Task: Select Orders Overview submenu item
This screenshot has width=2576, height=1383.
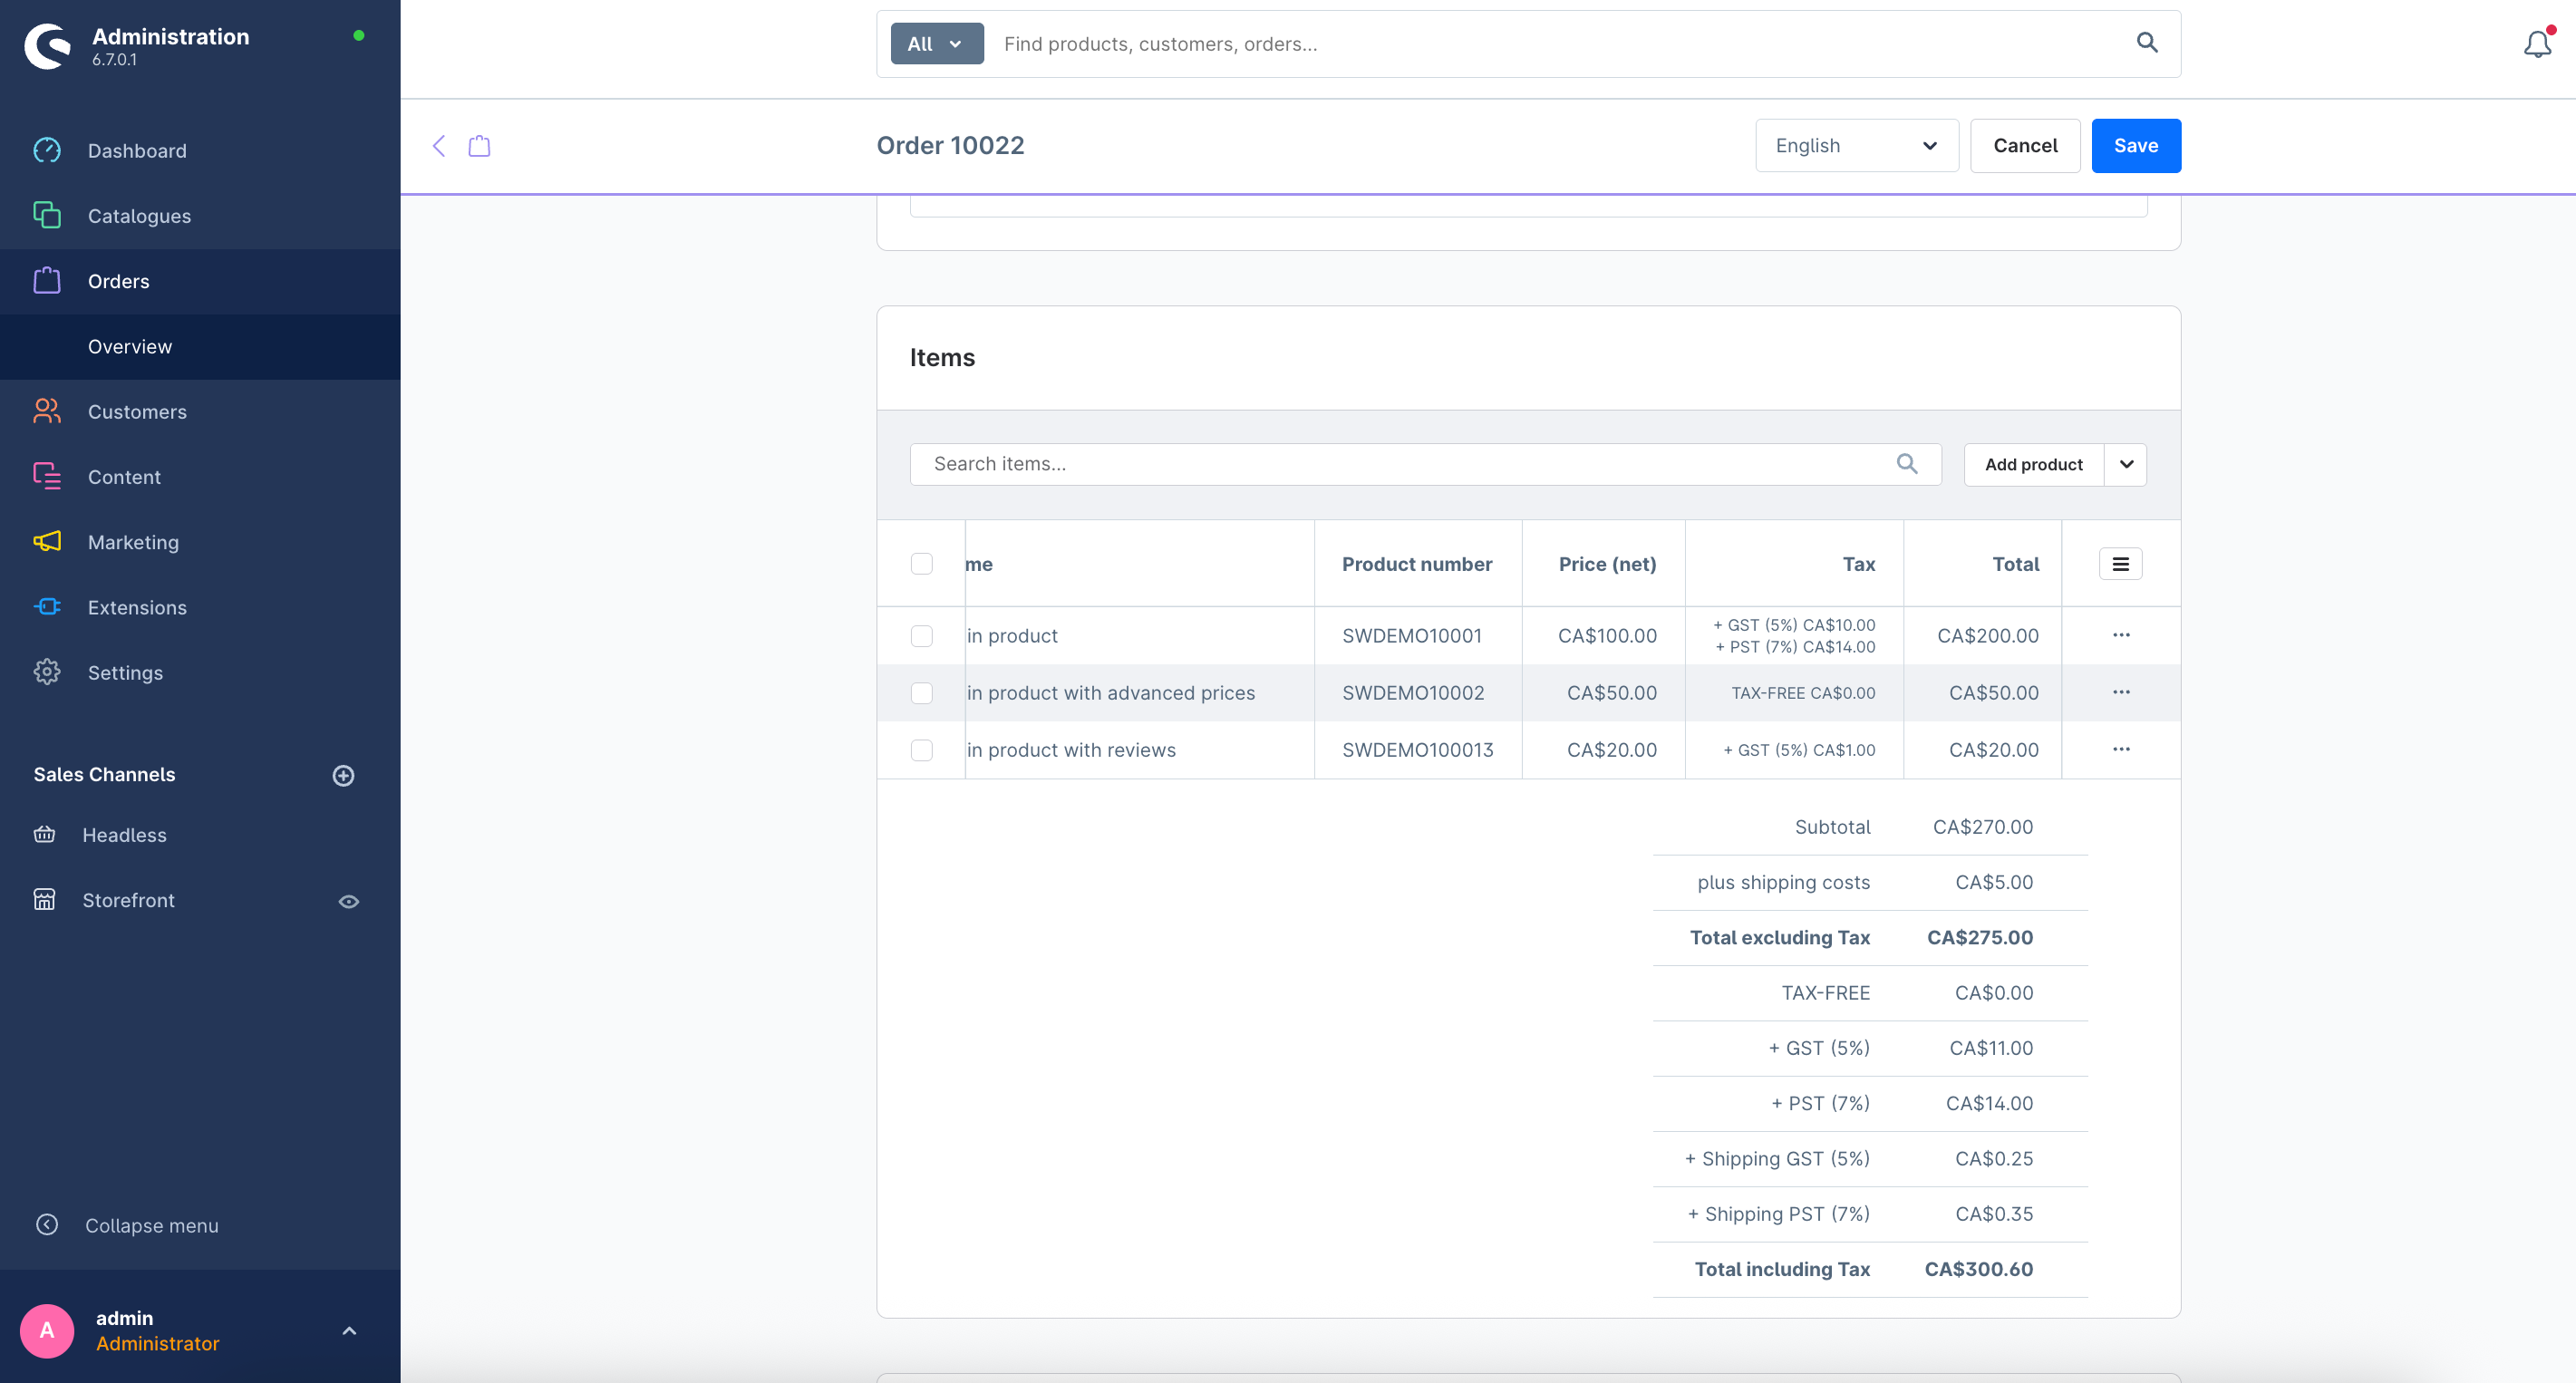Action: click(x=130, y=347)
